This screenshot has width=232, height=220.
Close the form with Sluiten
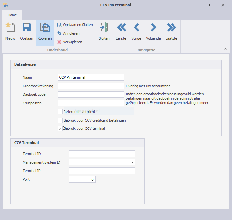tap(104, 31)
